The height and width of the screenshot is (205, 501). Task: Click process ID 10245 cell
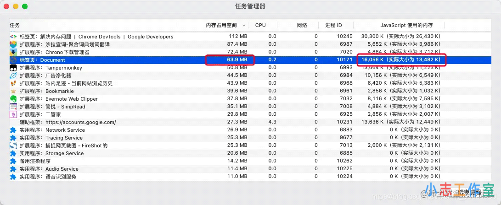coord(345,37)
